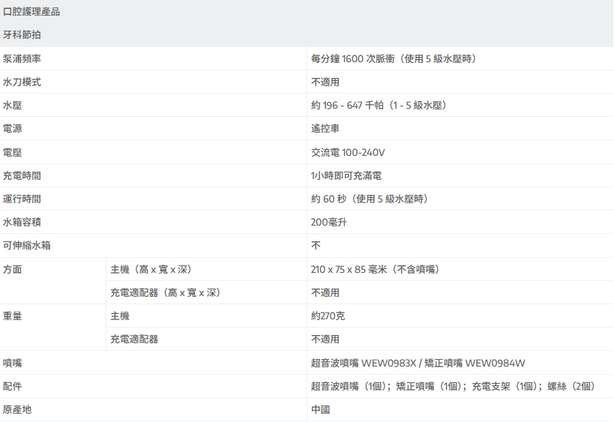Click the 充電時間 row label
614x422 pixels.
(x=22, y=175)
